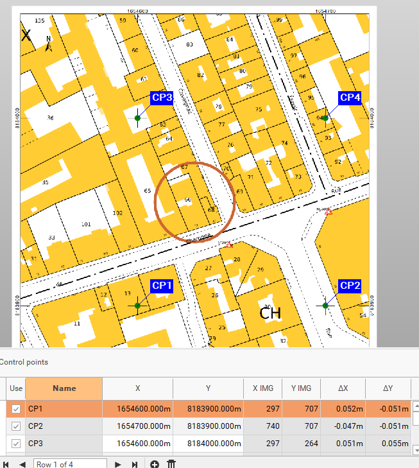Jump to last control point row
Image resolution: width=419 pixels, height=468 pixels.
tap(135, 464)
